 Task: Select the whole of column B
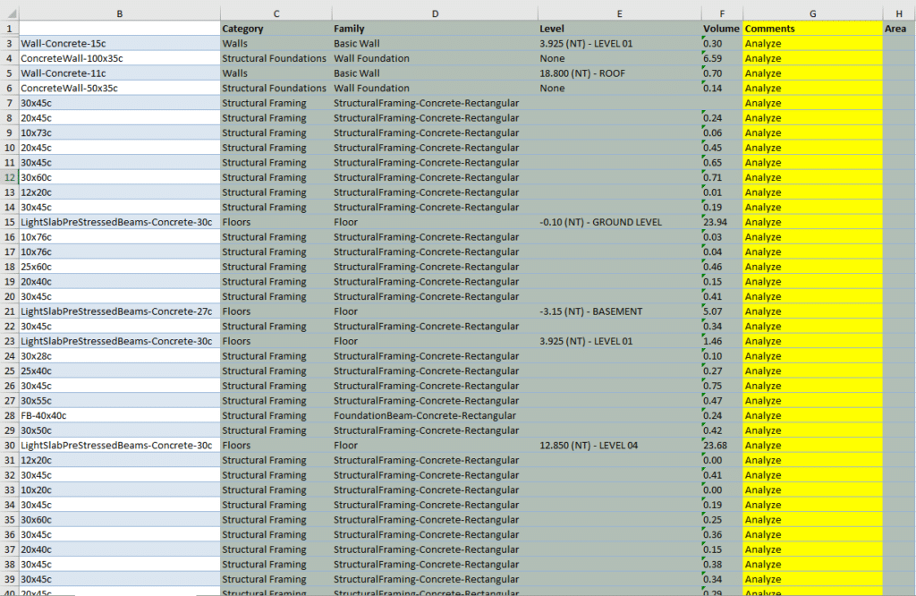coord(120,13)
